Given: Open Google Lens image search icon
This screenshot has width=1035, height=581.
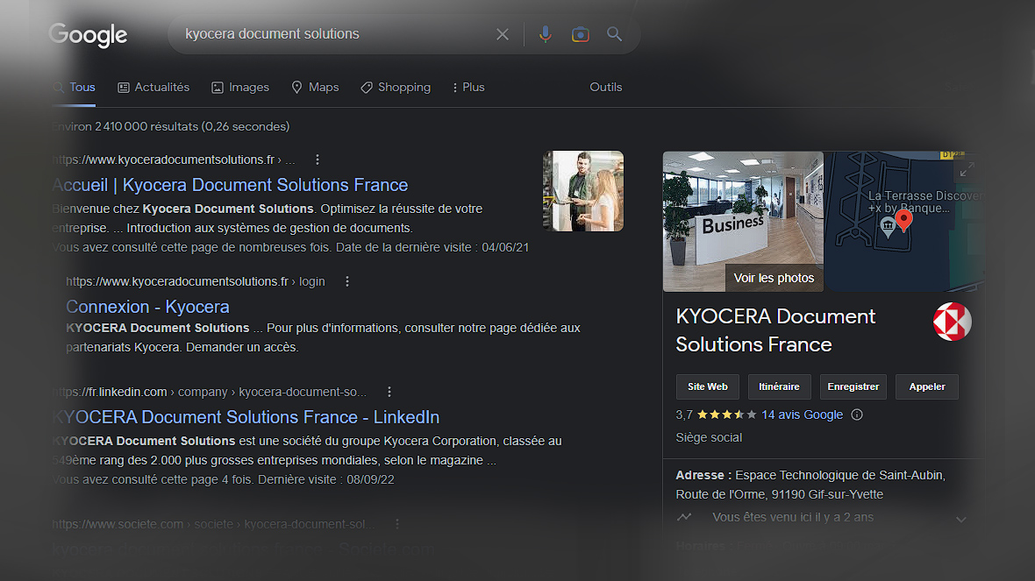Looking at the screenshot, I should (580, 34).
